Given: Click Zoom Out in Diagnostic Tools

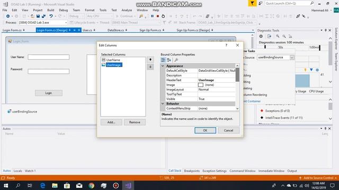Looking at the screenshot, I should coord(284,36).
